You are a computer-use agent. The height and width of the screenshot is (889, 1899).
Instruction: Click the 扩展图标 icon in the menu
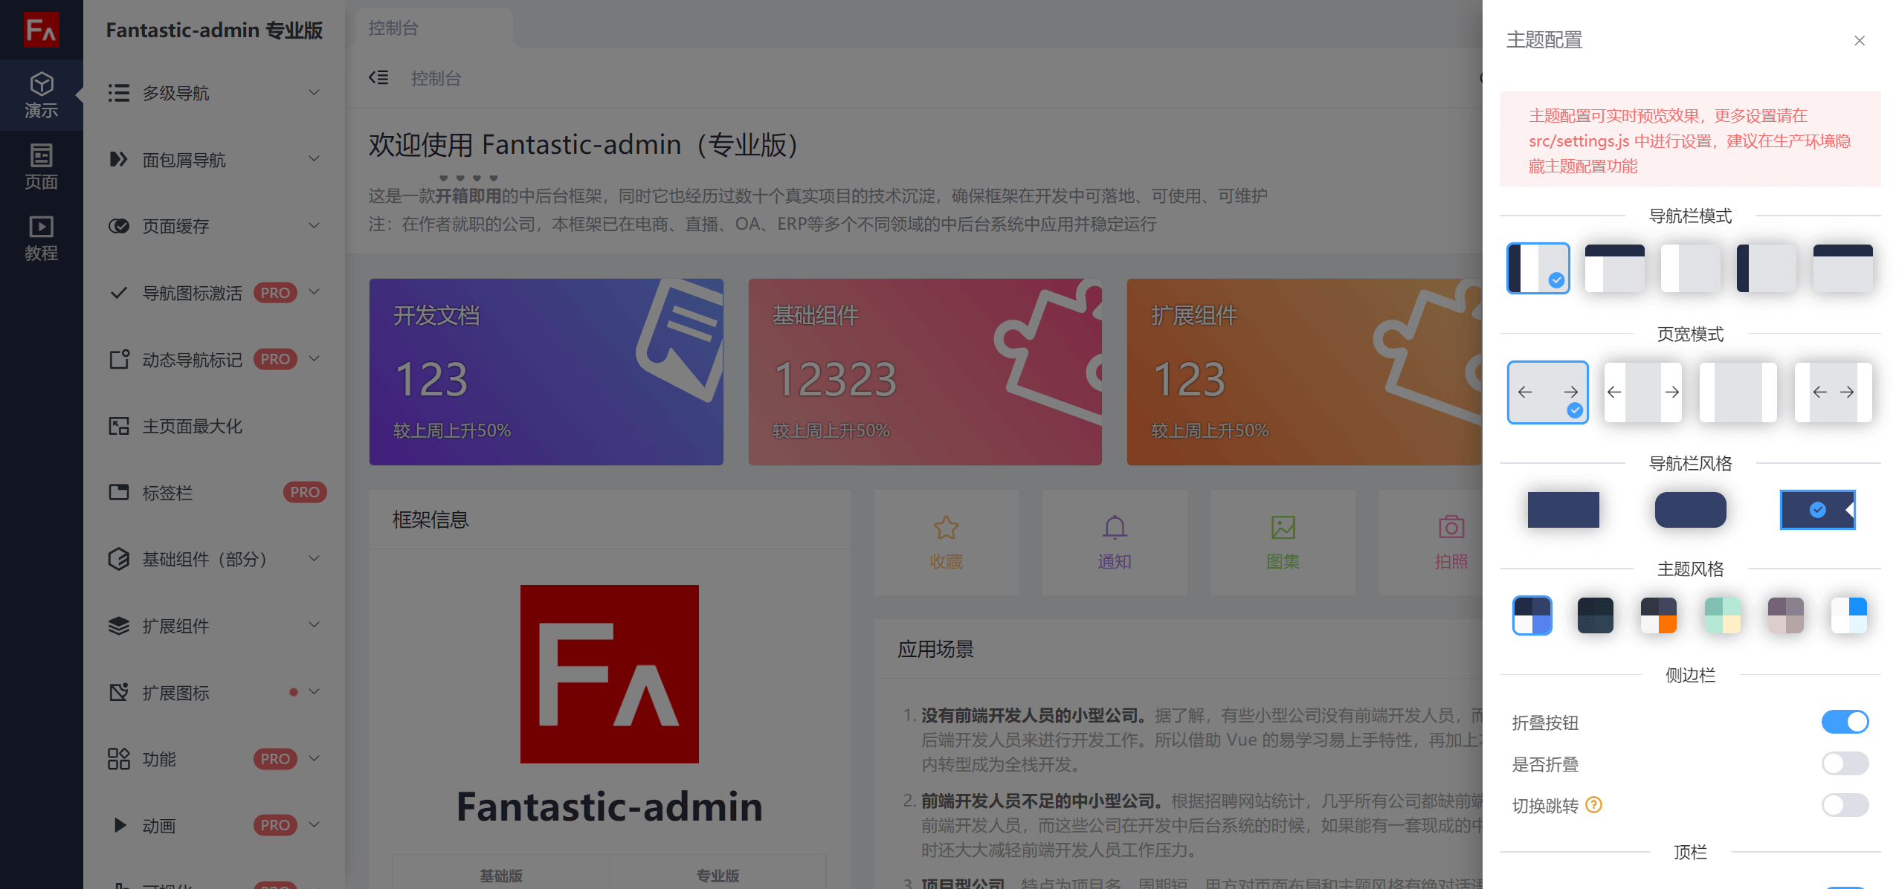(x=118, y=692)
